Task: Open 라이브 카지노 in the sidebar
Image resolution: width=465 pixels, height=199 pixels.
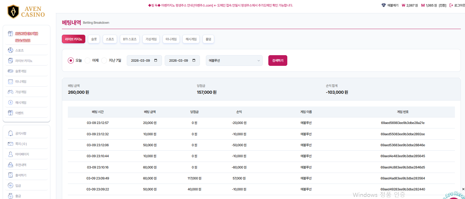Action: [x=24, y=61]
